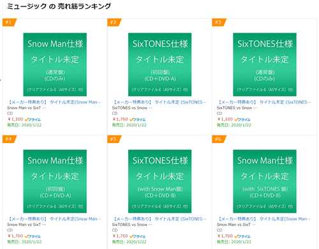The width and height of the screenshot is (319, 249).
Task: Open the #3 SixTONES通常盤 CDのみ cover
Action: coord(265,64)
